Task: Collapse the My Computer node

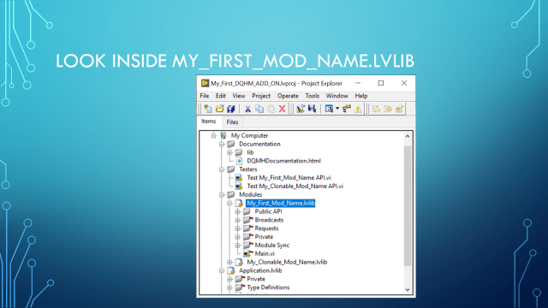Action: pyautogui.click(x=213, y=135)
